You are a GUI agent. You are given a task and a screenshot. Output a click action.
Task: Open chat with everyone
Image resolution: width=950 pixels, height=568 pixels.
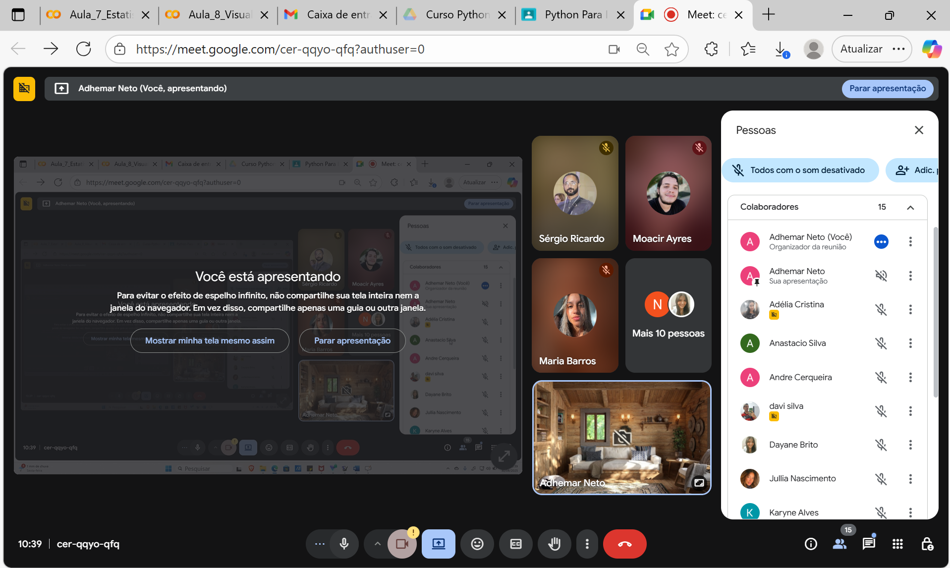click(869, 544)
